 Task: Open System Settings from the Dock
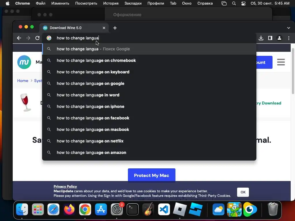click(117, 209)
